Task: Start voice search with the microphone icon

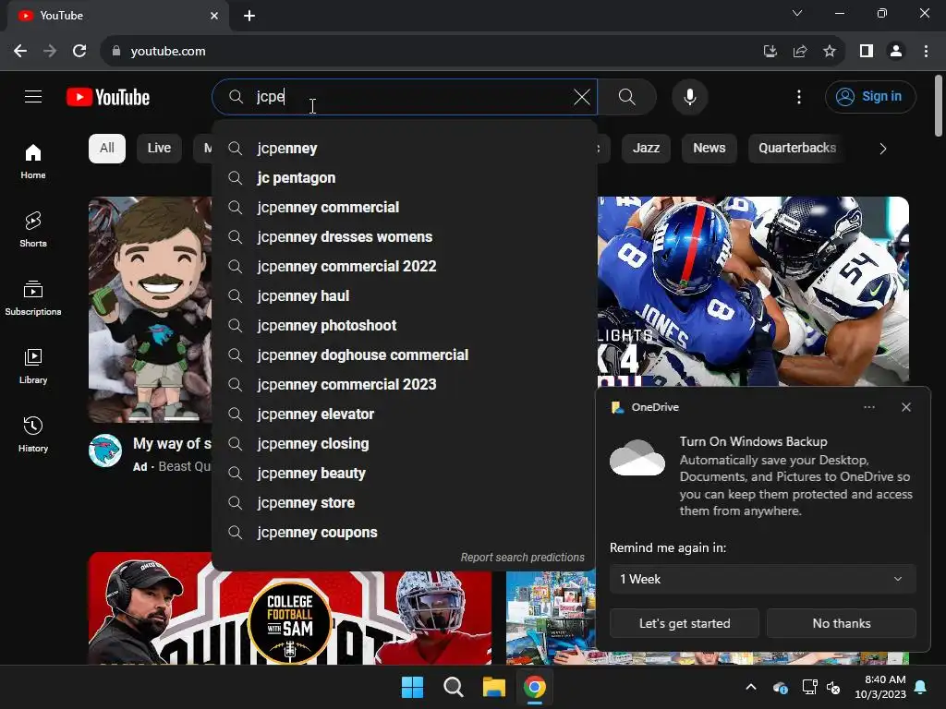Action: (x=689, y=96)
